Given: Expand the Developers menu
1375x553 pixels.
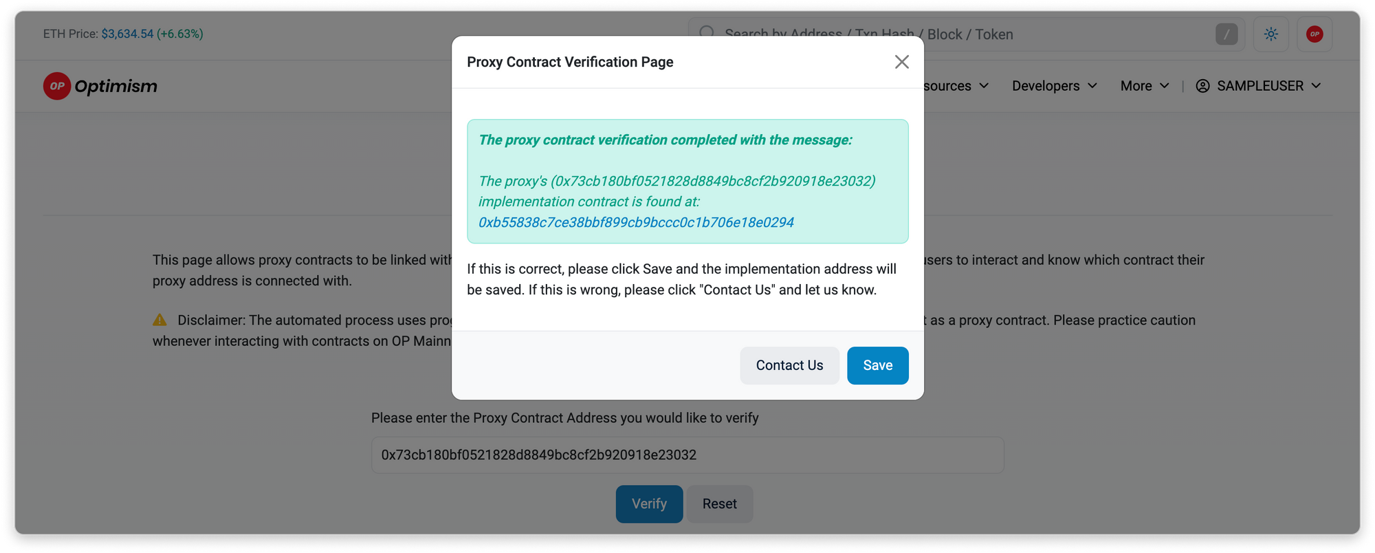Looking at the screenshot, I should 1054,86.
